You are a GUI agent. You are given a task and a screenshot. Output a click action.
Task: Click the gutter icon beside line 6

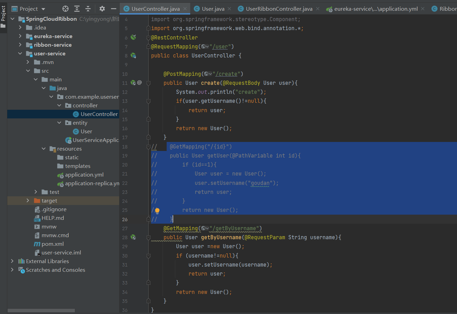[133, 37]
